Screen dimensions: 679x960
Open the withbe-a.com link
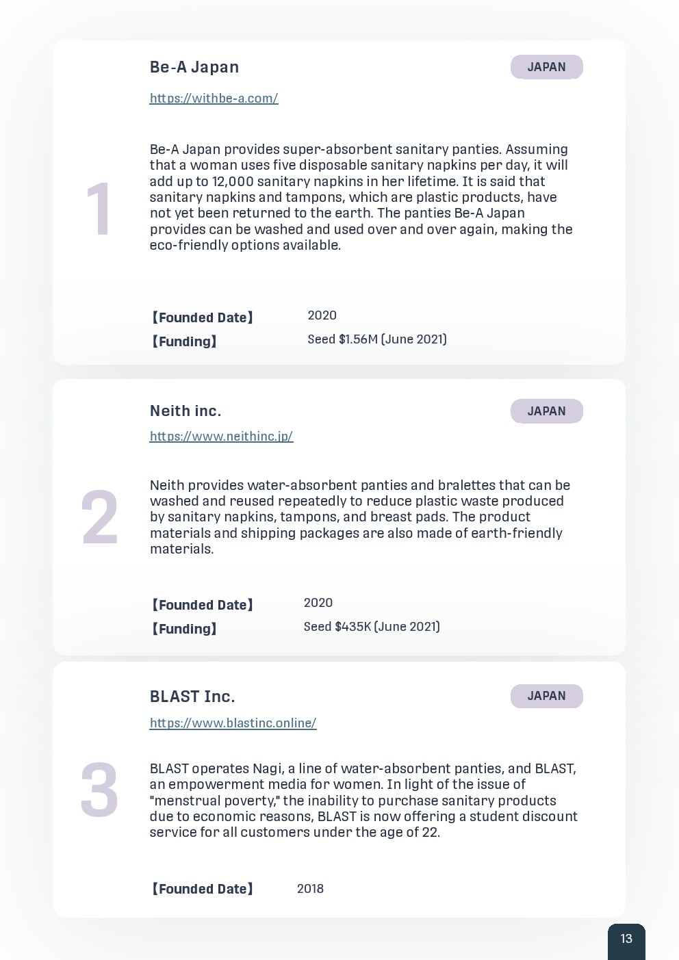[x=214, y=99]
